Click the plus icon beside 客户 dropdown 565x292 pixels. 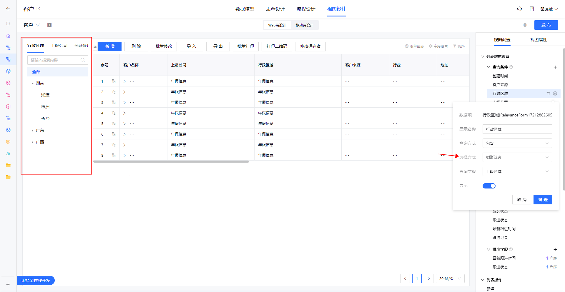coord(49,25)
